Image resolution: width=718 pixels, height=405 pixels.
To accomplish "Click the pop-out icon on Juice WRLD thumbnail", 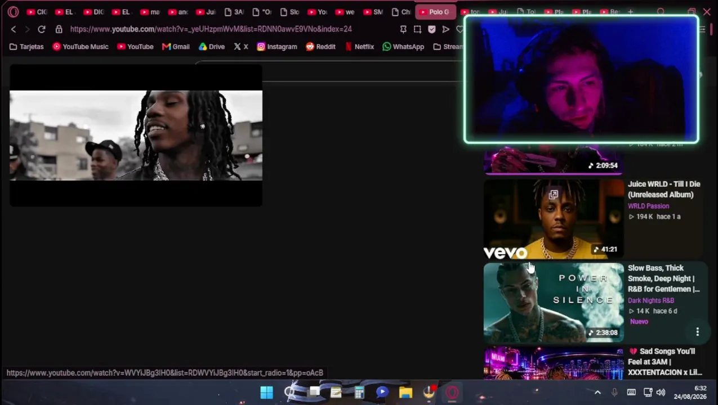I will tap(554, 195).
